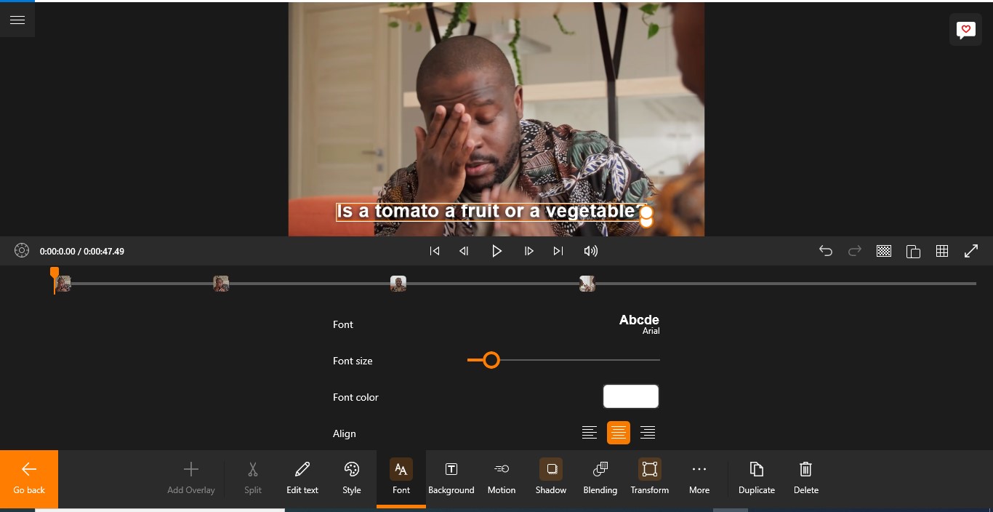Image resolution: width=993 pixels, height=512 pixels.
Task: Switch to the Background tab
Action: click(451, 478)
